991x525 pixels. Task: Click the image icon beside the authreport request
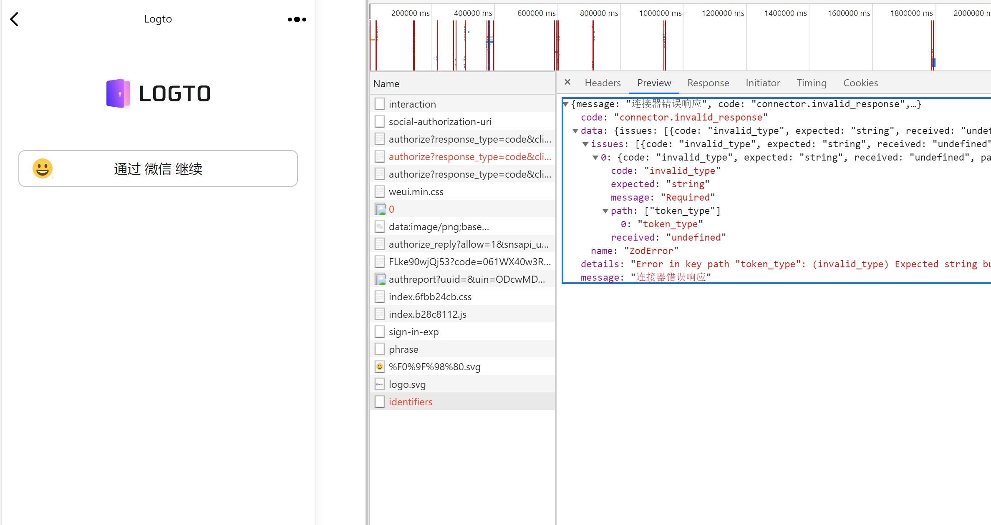coord(381,279)
